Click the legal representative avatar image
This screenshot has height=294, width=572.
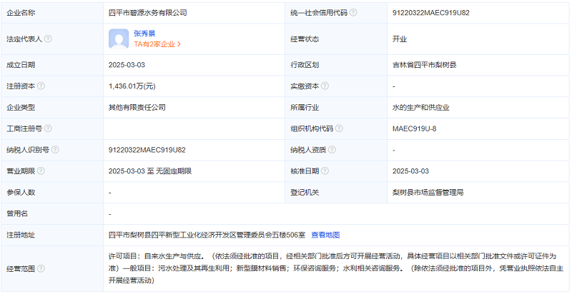point(119,39)
